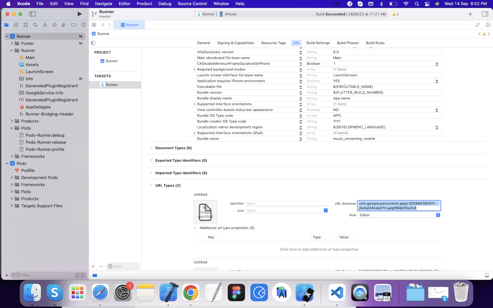Click the URL Schemes text field
The image size is (493, 308).
pyautogui.click(x=399, y=206)
